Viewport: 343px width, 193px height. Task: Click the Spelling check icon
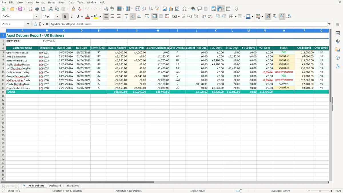112,9
